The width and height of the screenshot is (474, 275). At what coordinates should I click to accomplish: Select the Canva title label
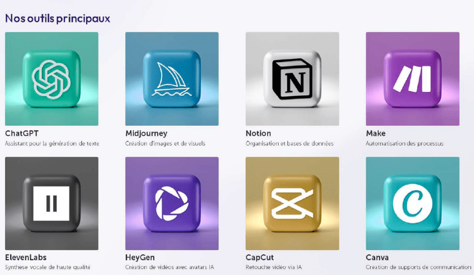pos(377,257)
